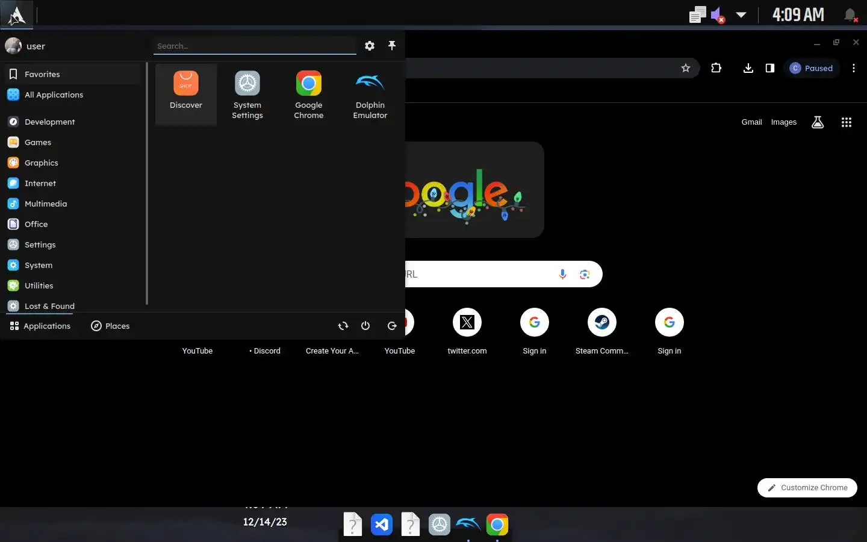Open the Games category
The width and height of the screenshot is (867, 542).
tap(72, 142)
